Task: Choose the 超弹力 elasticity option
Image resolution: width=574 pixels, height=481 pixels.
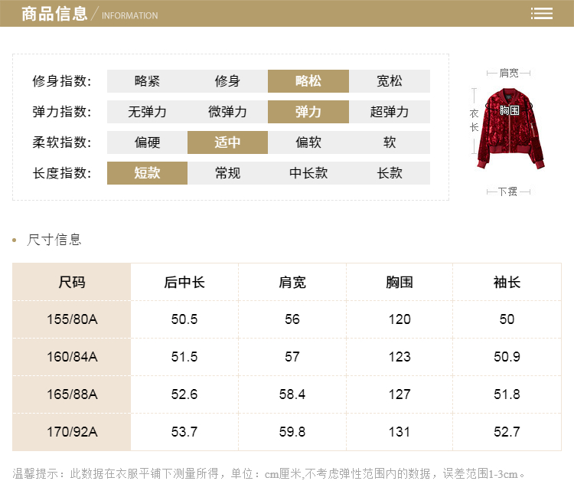Action: click(x=390, y=112)
